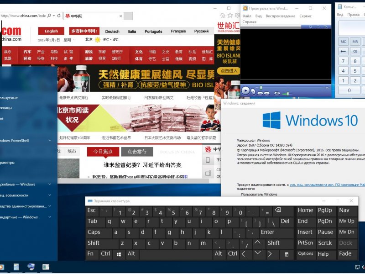
Task: Expand the Windows PowerShell folder in Start menu
Action: click(50, 141)
